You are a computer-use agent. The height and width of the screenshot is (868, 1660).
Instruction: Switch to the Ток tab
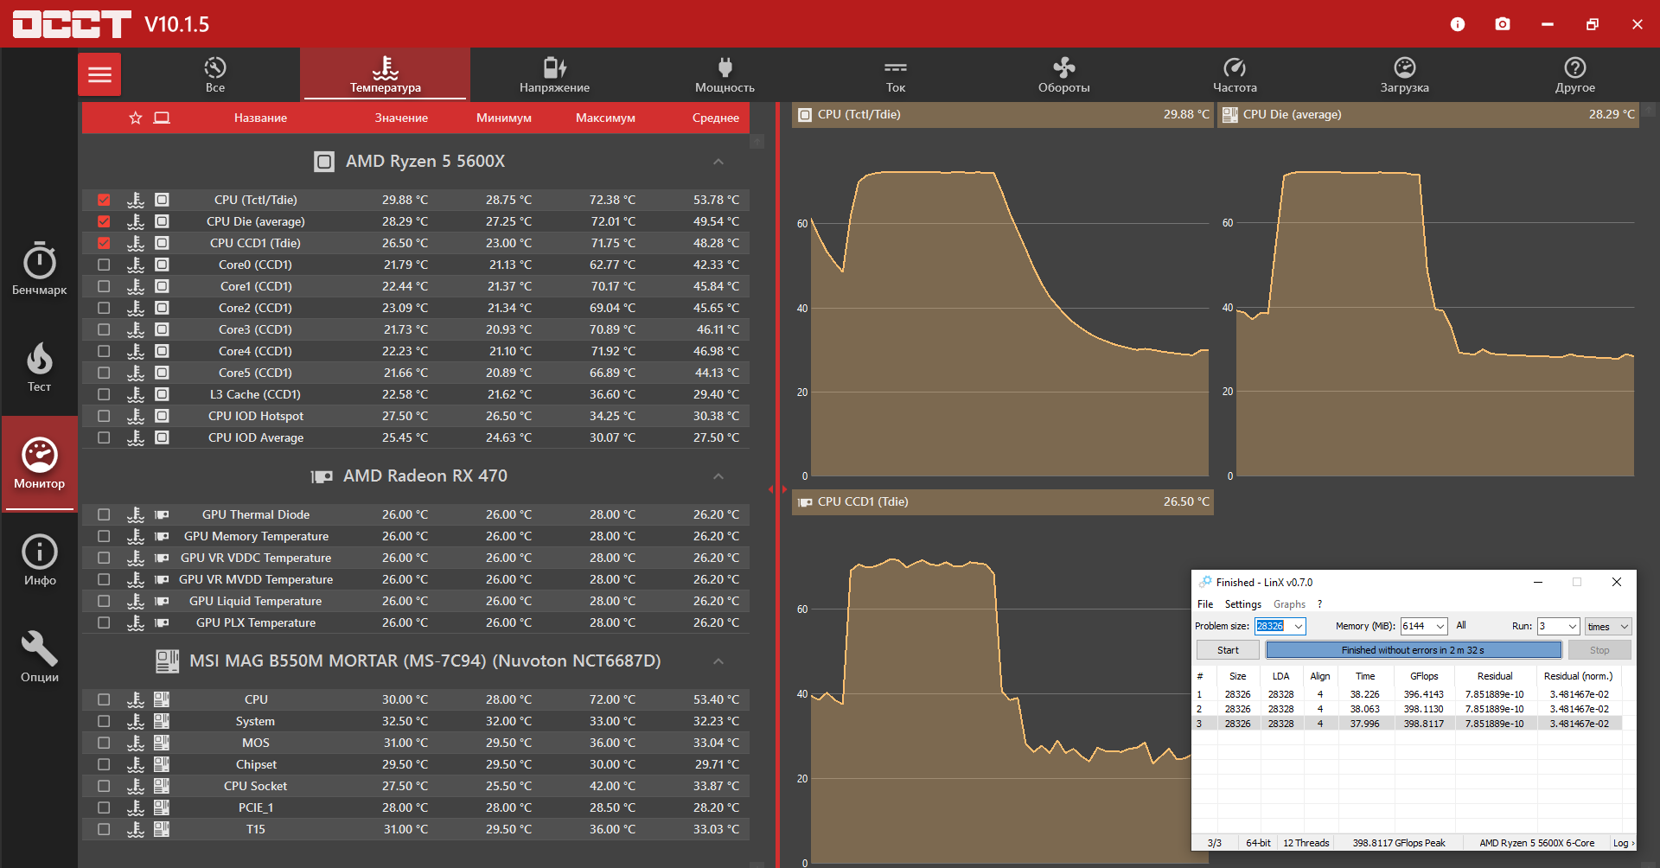coord(896,74)
